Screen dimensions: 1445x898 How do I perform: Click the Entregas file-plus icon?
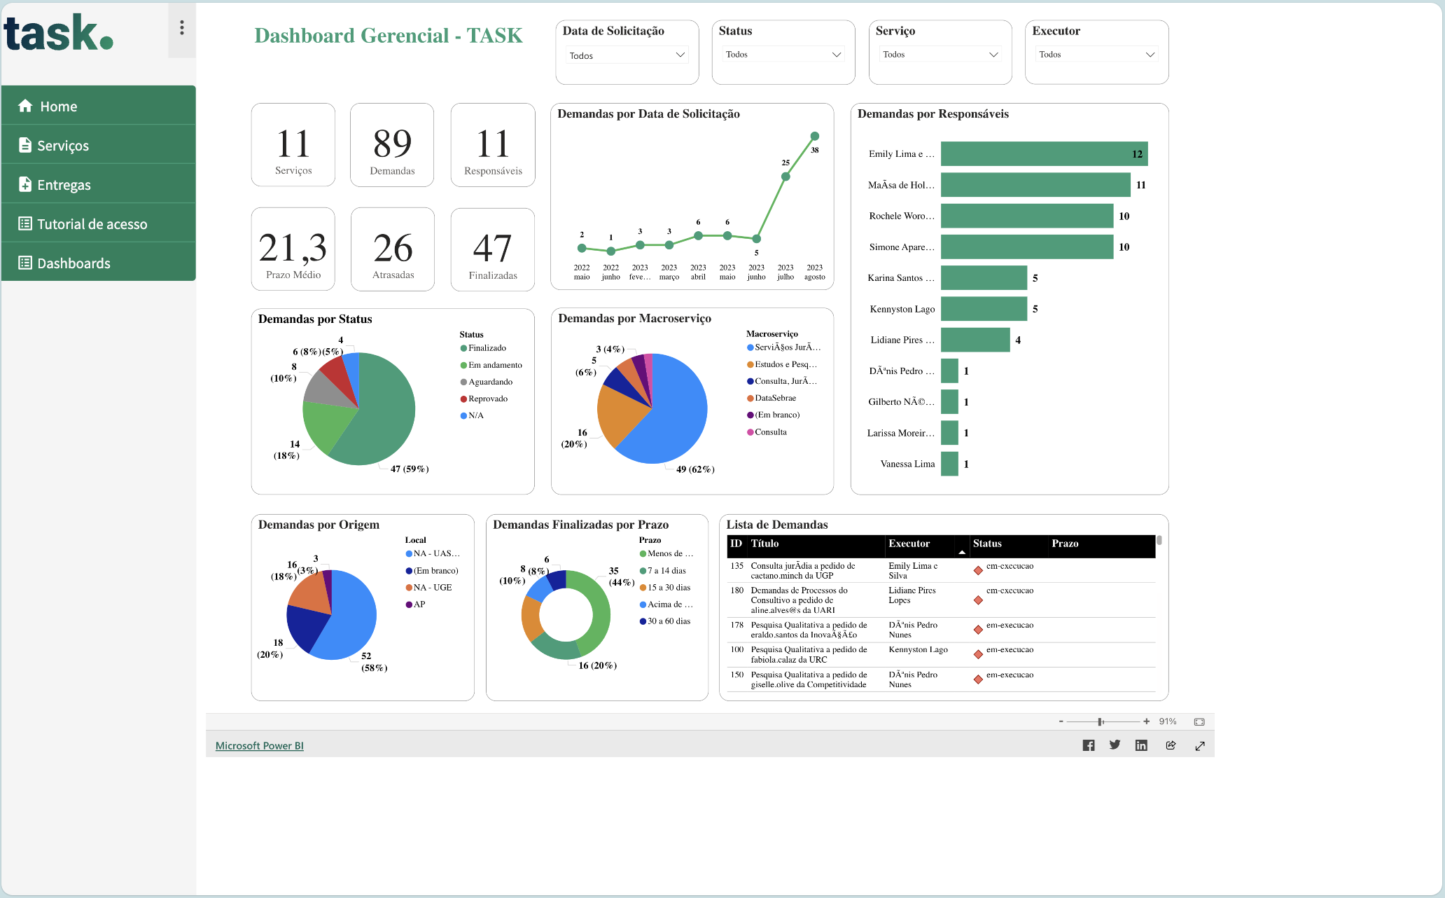25,184
